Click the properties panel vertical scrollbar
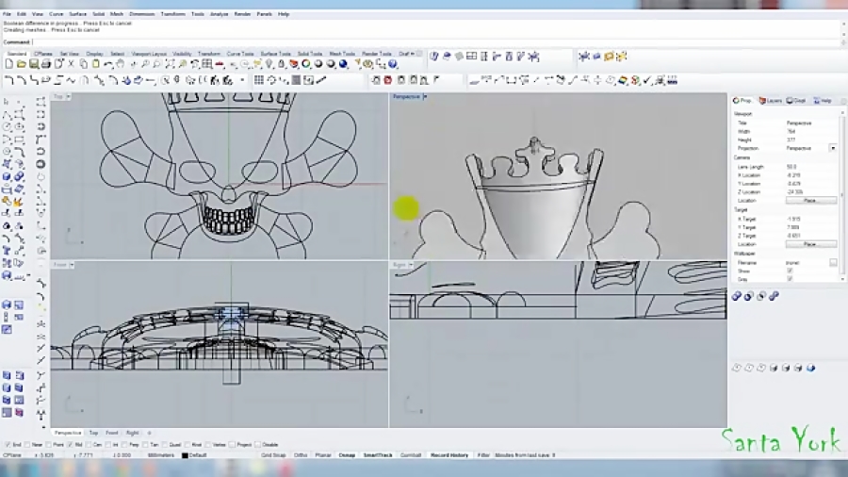 coord(842,195)
